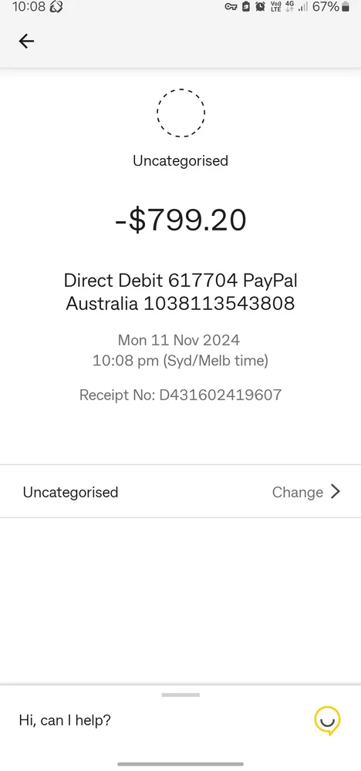Image resolution: width=361 pixels, height=771 pixels.
Task: Open the Uncategorised category row
Action: (180, 491)
